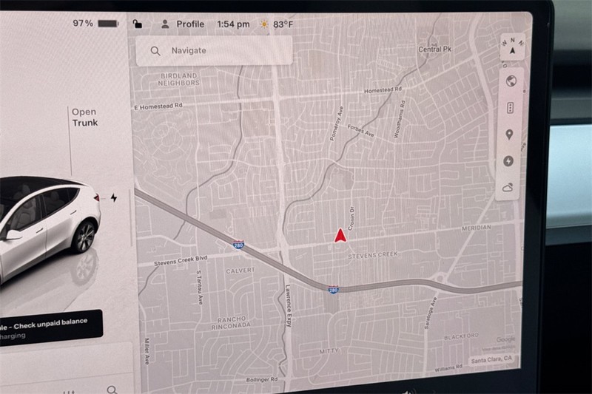Tap the charge port lightning icon
The width and height of the screenshot is (592, 394).
(x=114, y=197)
